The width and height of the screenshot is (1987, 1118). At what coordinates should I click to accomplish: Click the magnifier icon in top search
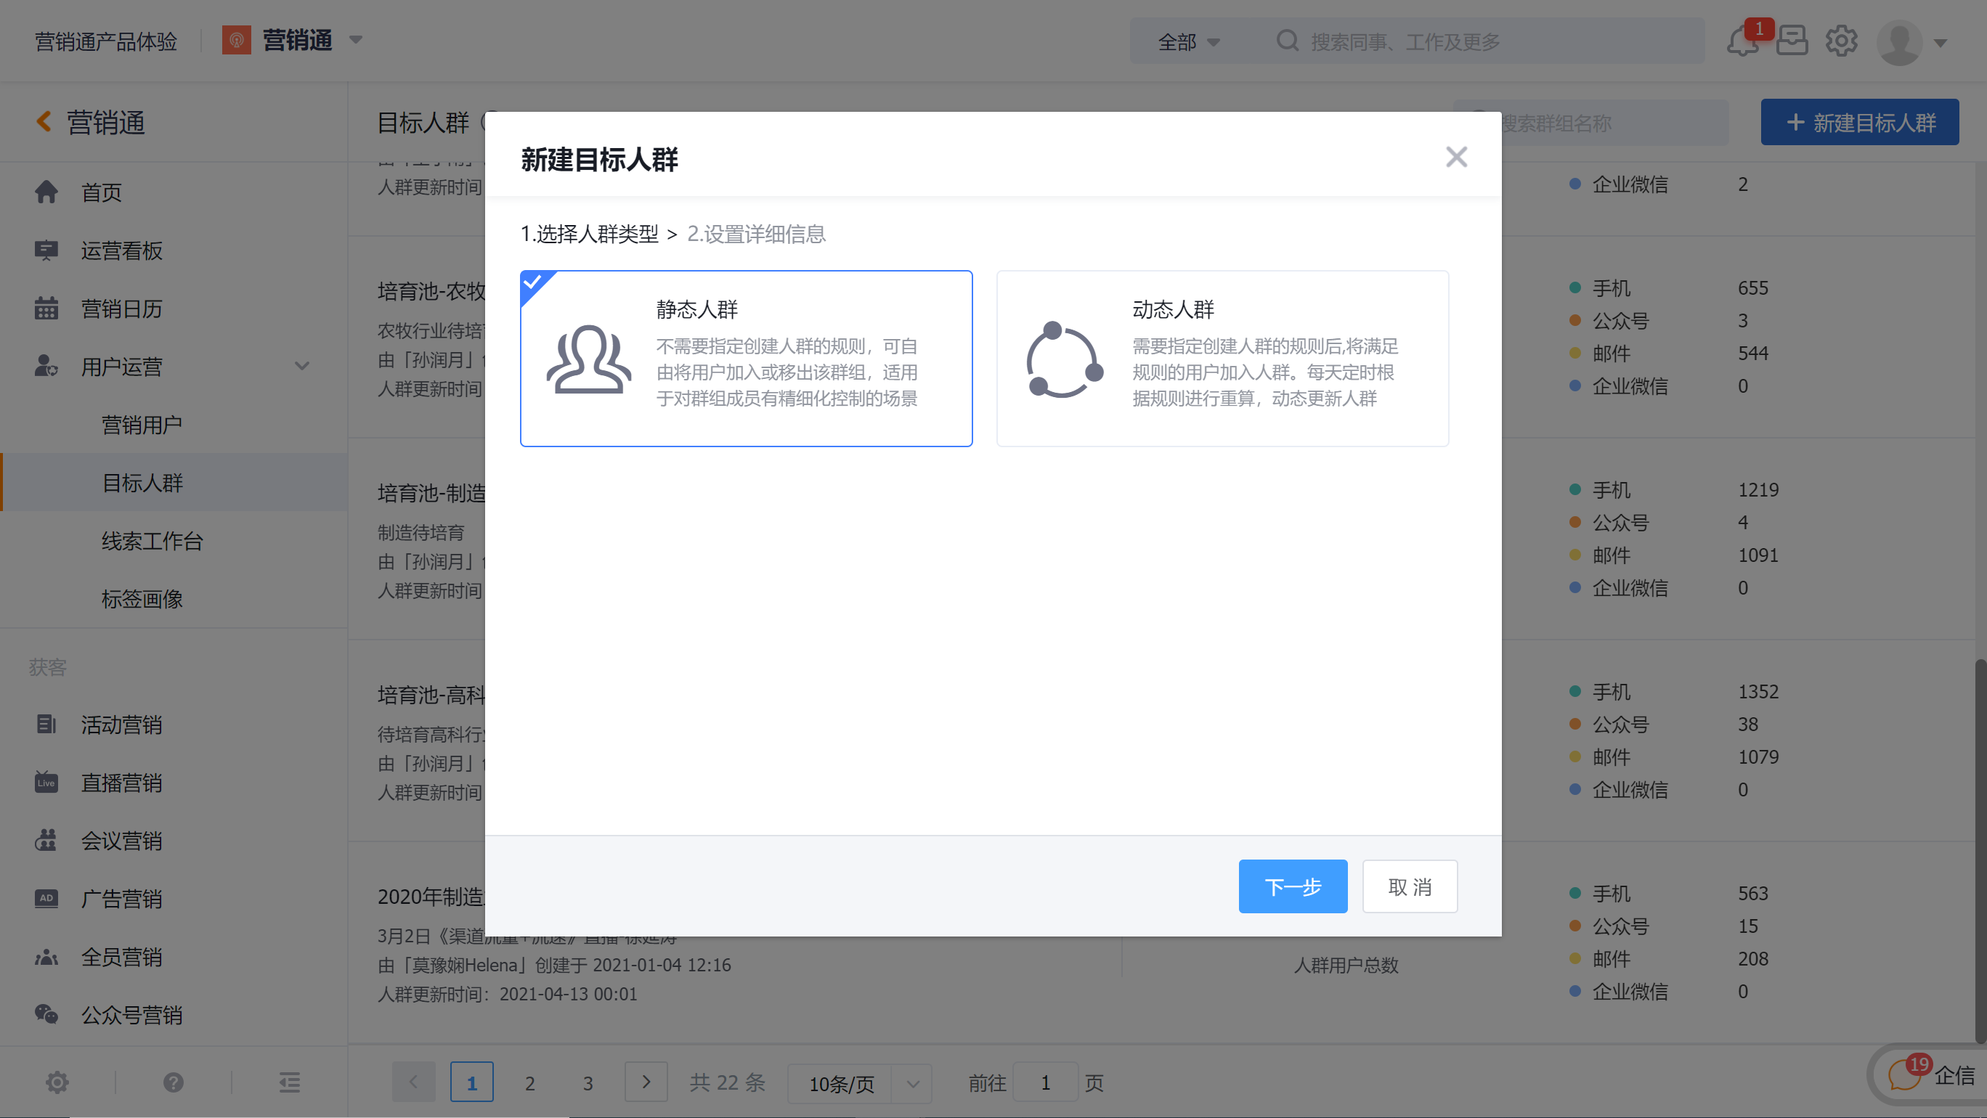click(x=1288, y=41)
